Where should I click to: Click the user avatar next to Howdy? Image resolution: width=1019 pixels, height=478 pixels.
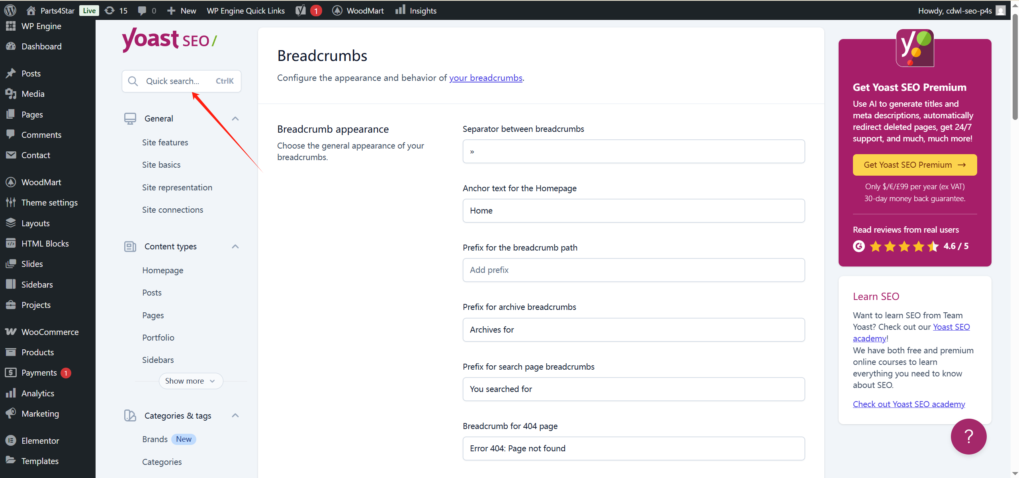pos(1001,11)
